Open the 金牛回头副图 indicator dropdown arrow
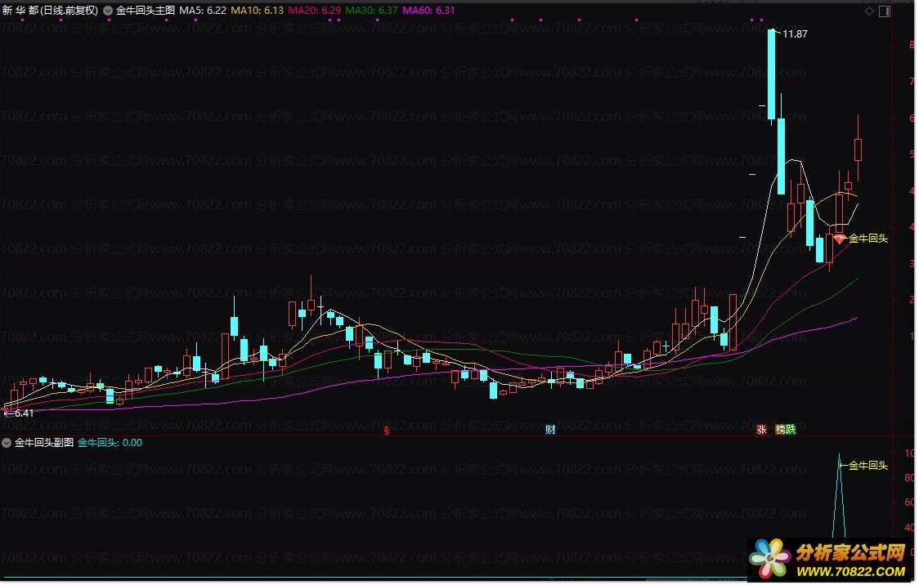This screenshot has width=919, height=585. [x=7, y=443]
